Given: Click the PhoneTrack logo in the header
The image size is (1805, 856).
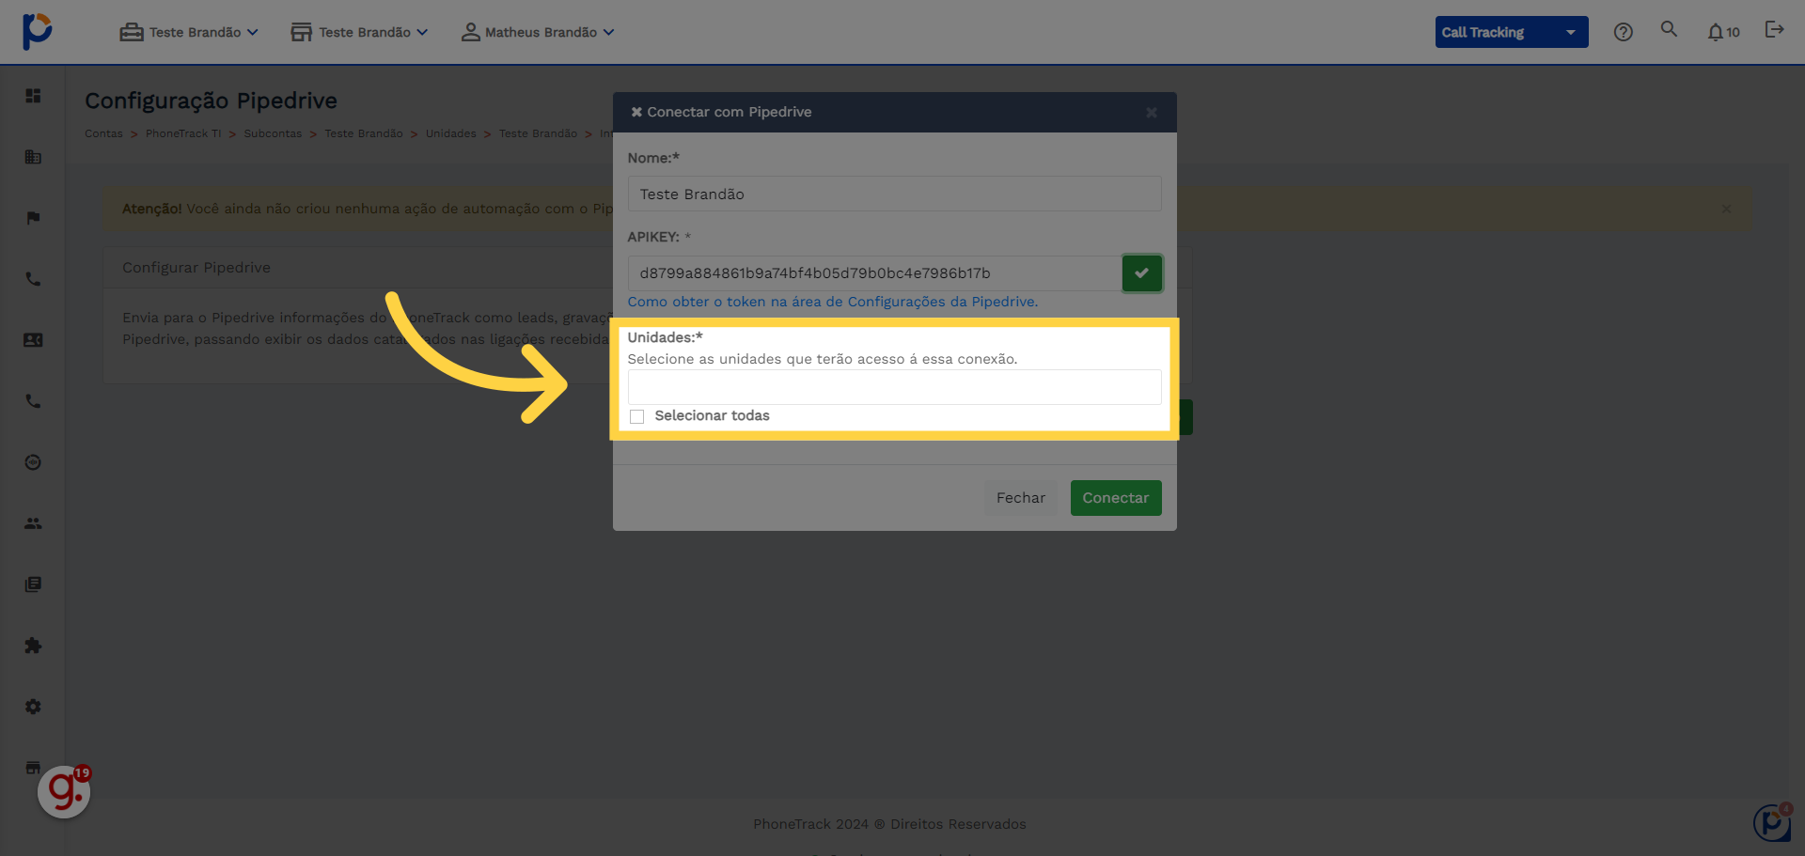Looking at the screenshot, I should click(x=37, y=31).
